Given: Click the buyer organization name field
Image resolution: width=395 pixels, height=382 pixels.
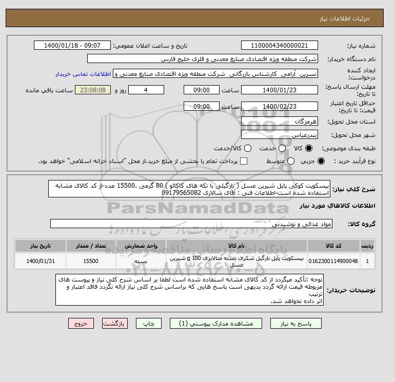Looking at the screenshot, I should (x=202, y=59).
